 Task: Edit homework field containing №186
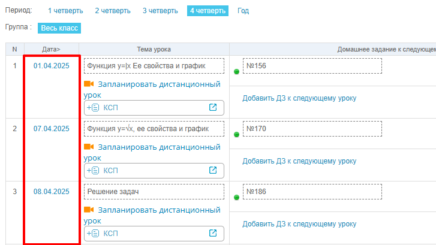312,192
